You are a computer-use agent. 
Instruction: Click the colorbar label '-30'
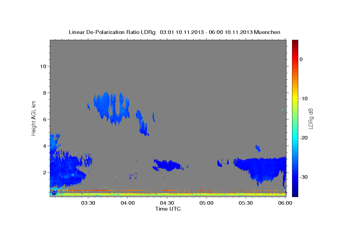tap(304, 177)
